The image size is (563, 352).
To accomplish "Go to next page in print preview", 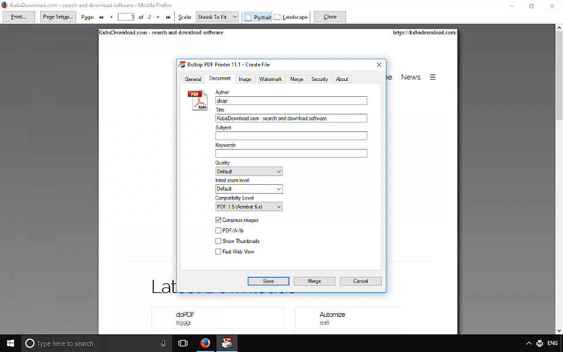I will point(158,17).
